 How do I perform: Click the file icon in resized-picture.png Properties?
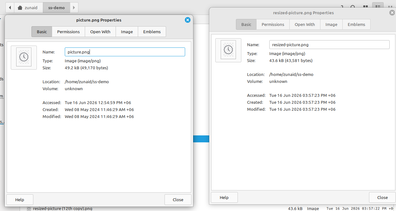(x=228, y=50)
